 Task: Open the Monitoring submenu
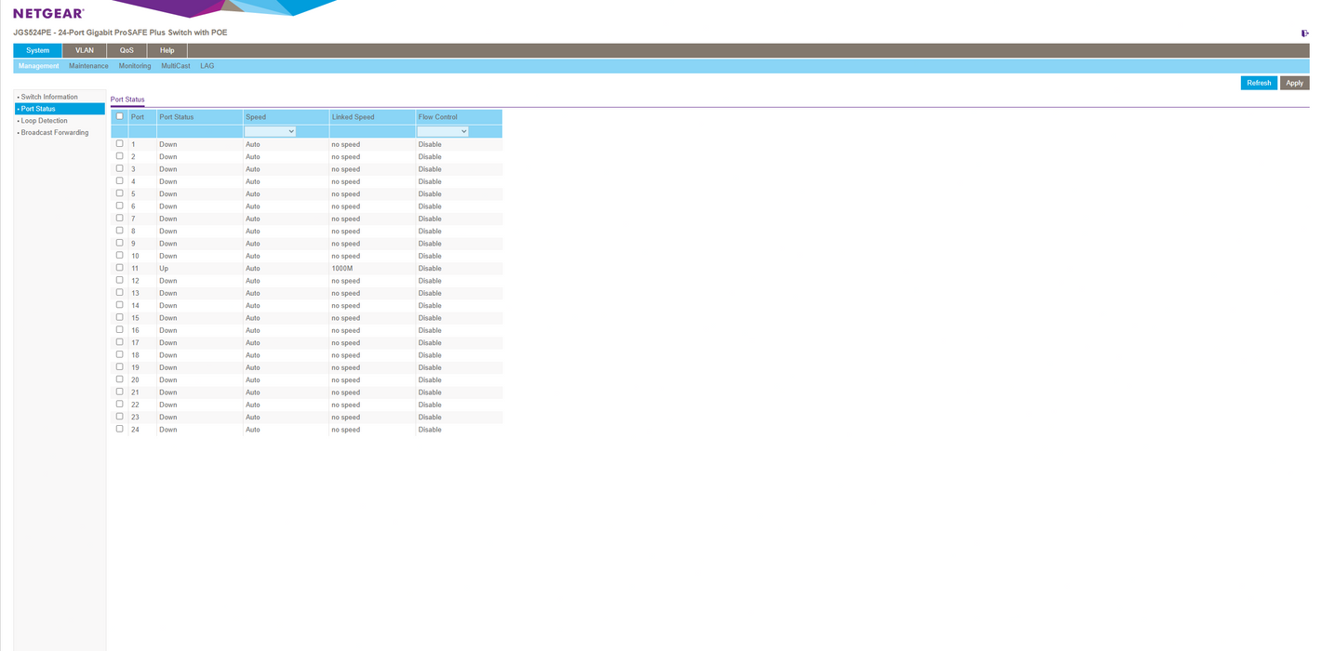[x=135, y=66]
